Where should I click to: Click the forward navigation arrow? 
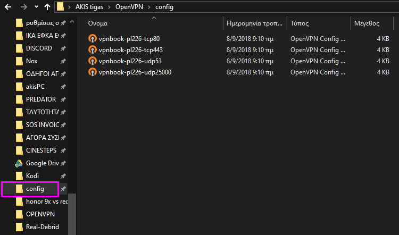[23, 7]
